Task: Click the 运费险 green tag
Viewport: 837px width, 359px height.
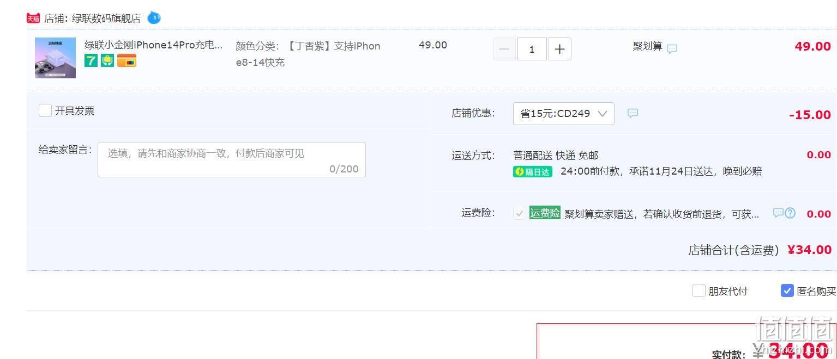Action: coord(545,213)
